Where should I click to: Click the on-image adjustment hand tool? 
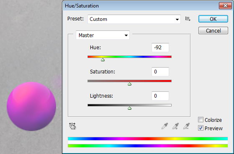[72, 126]
